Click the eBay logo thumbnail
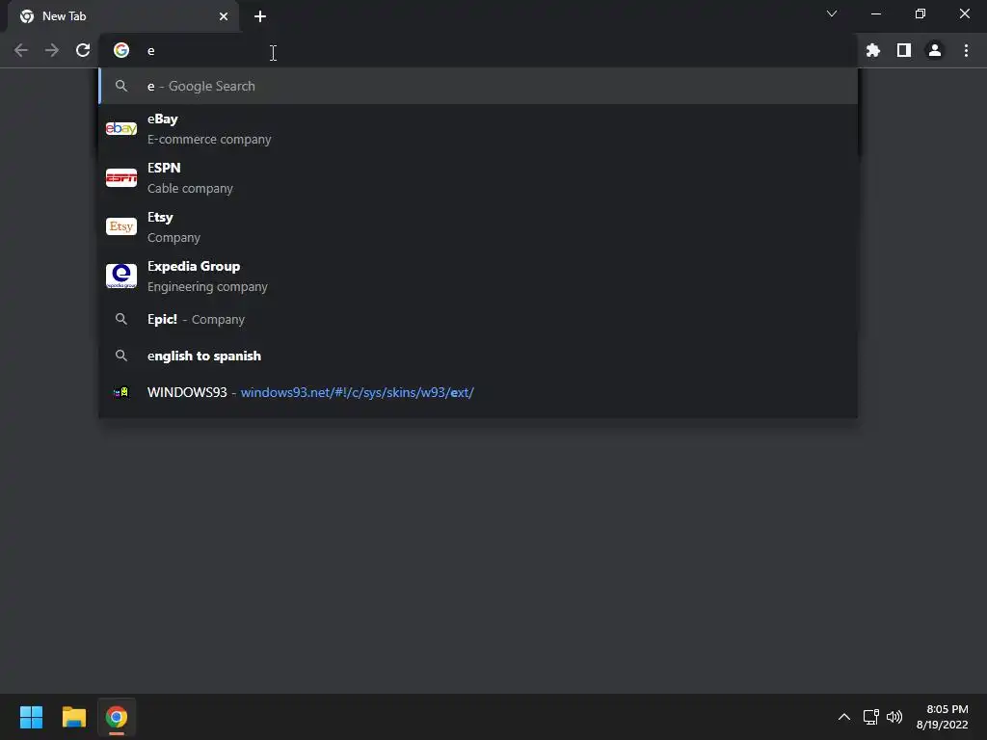 click(121, 128)
